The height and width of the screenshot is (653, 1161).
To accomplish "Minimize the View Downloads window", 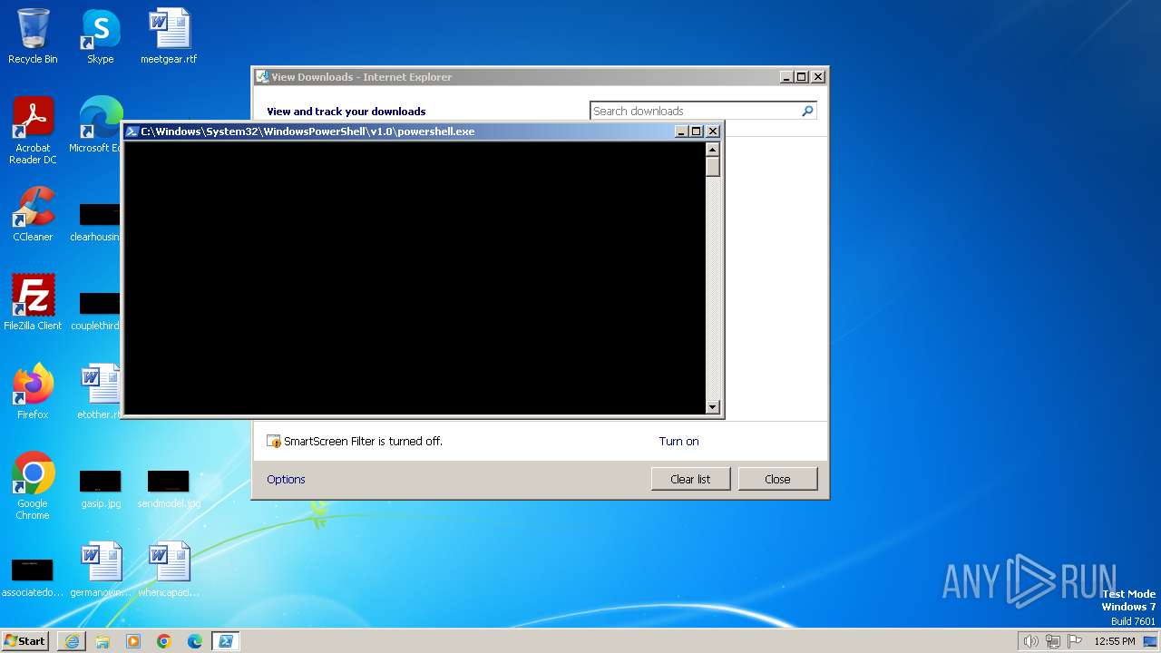I will click(786, 77).
